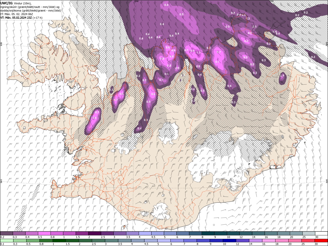This screenshot has width=328, height=246.
Task: Click white snow legend swatch after 30
Action: click(x=322, y=233)
